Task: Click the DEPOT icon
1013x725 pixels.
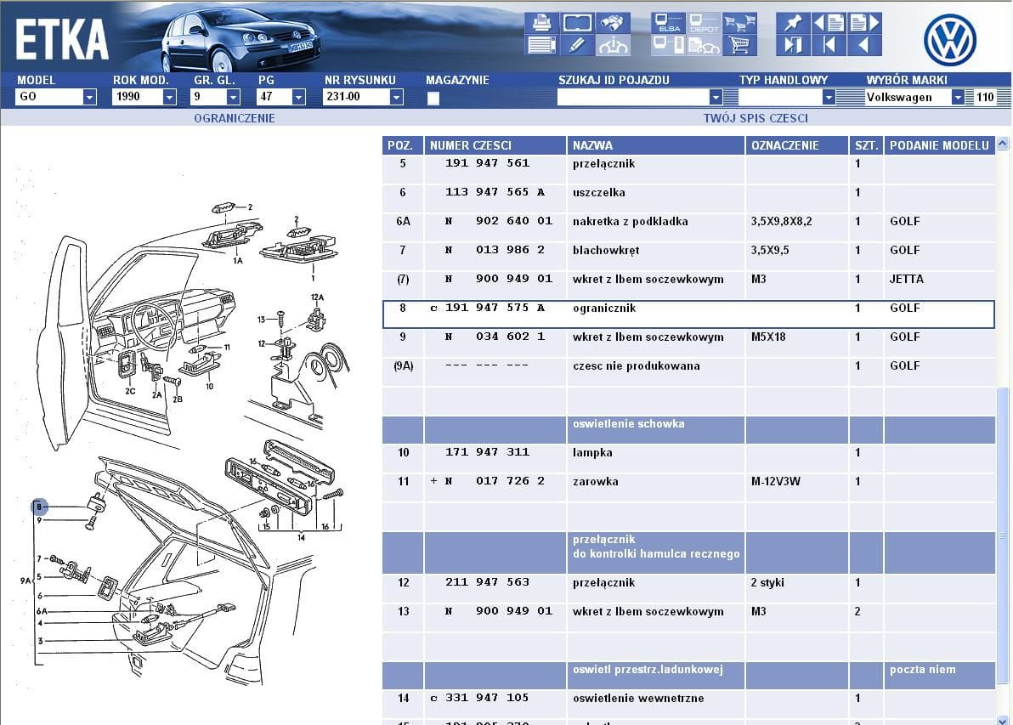Action: (x=704, y=23)
